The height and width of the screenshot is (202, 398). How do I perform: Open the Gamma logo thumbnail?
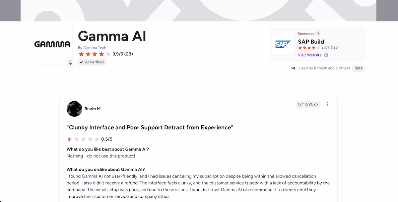click(x=52, y=44)
